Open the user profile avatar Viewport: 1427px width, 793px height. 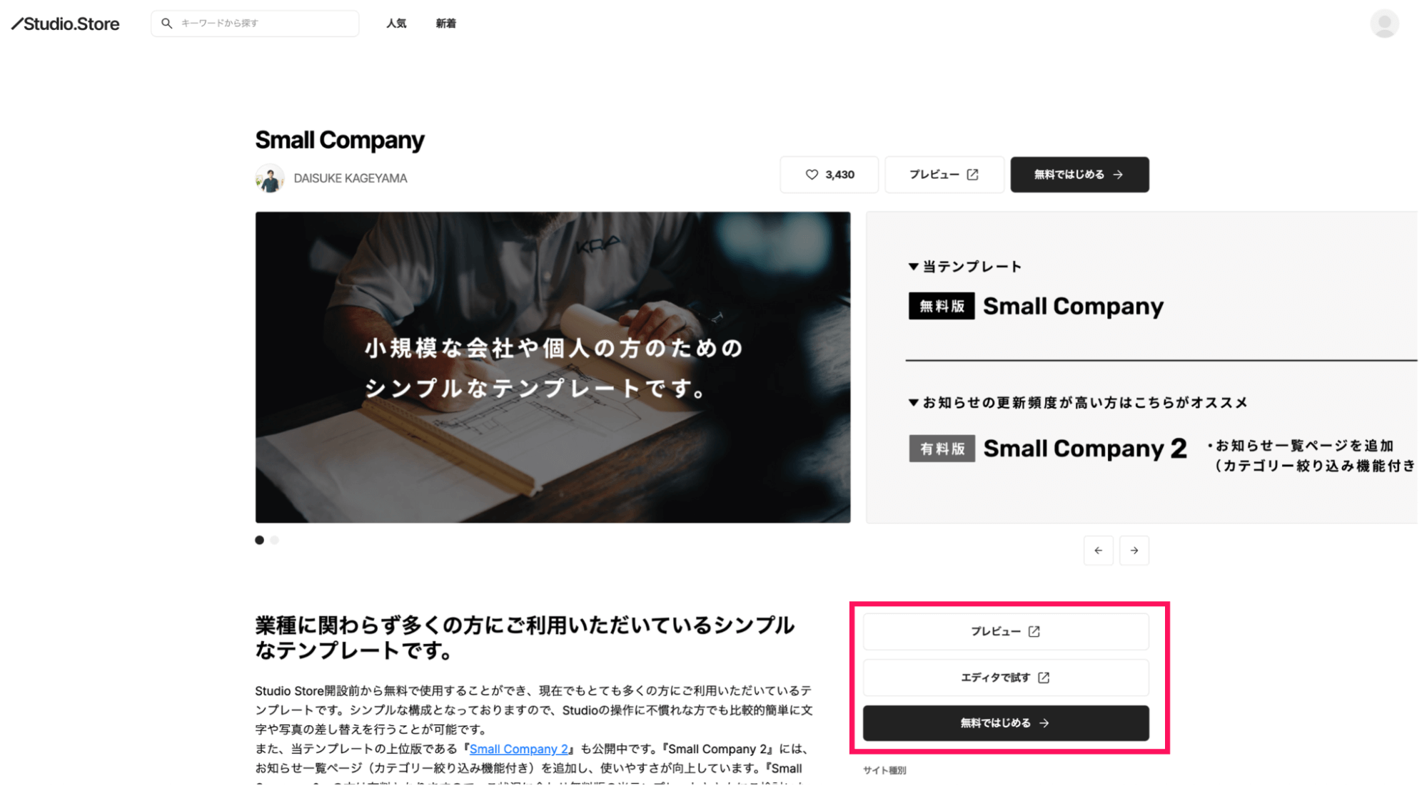[1384, 24]
